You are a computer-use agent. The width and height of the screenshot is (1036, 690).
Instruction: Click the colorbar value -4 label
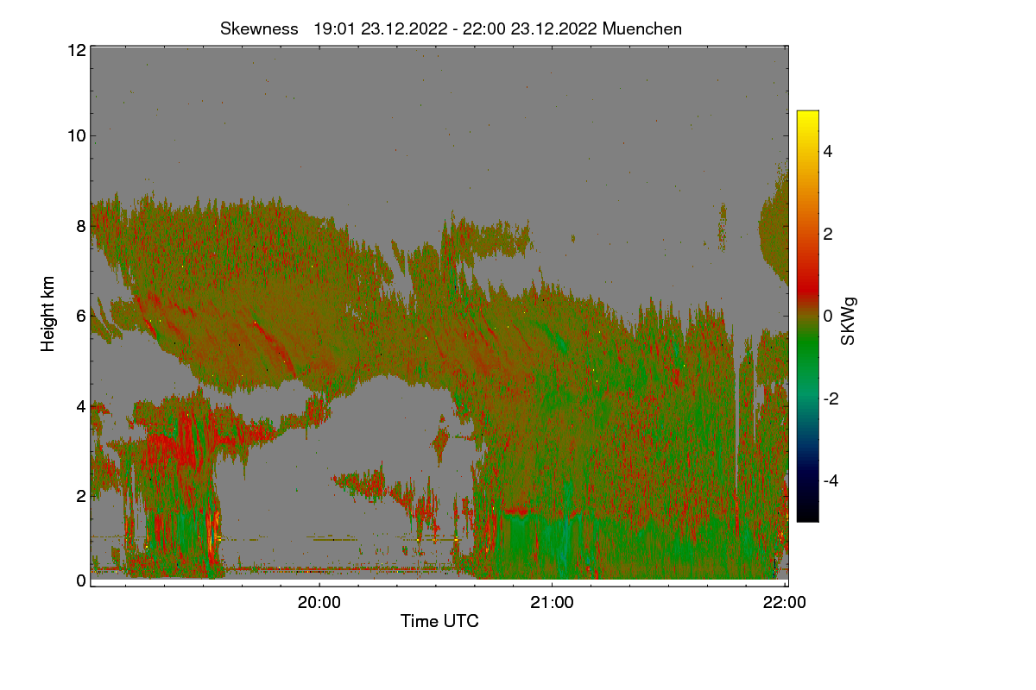click(x=831, y=480)
